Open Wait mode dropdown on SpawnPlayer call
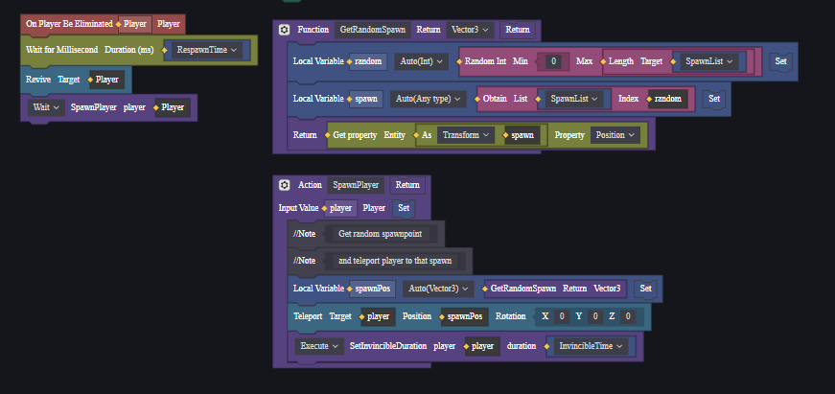 tap(46, 107)
